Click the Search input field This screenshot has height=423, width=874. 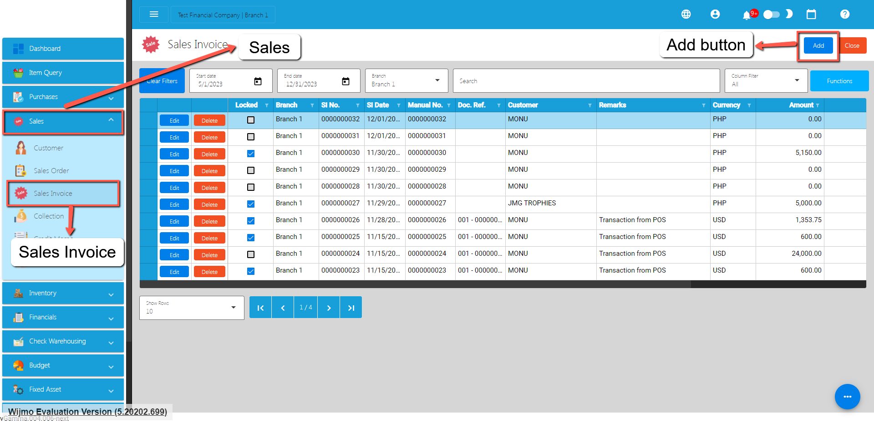point(586,81)
